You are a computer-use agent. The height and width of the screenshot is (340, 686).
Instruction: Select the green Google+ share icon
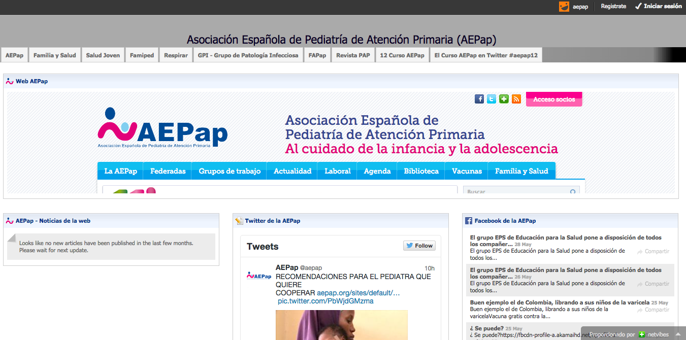(x=503, y=99)
